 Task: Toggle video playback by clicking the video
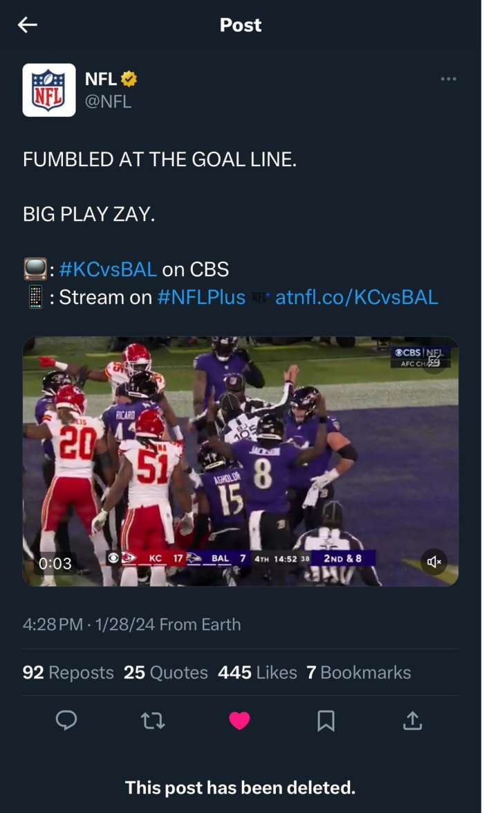241,457
